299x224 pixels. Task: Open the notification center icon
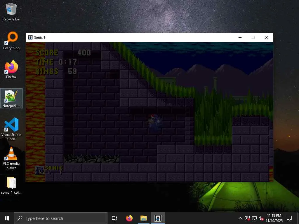point(289,218)
